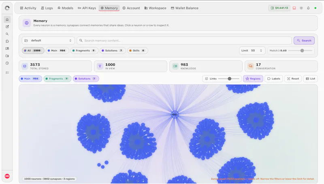Click the Knowledge card icon
This screenshot has height=184, width=324.
pos(175,66)
